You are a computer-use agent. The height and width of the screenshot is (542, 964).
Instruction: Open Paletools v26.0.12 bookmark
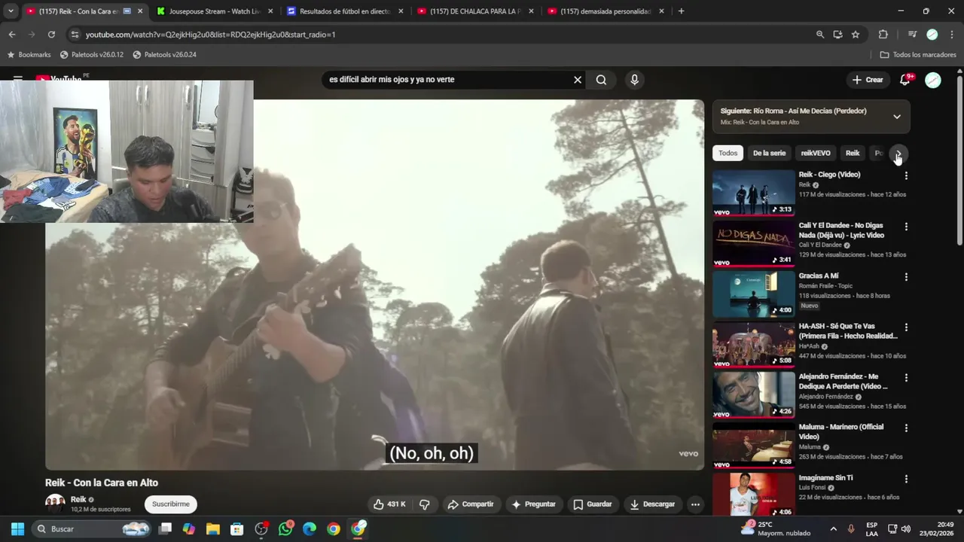coord(91,55)
